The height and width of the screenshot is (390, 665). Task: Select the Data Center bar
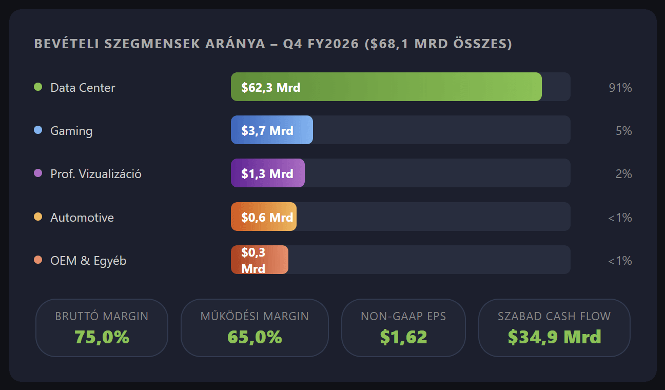tap(385, 87)
